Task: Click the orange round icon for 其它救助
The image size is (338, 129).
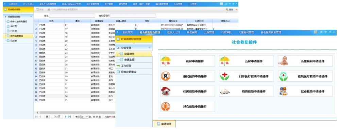Action: [x=166, y=106]
